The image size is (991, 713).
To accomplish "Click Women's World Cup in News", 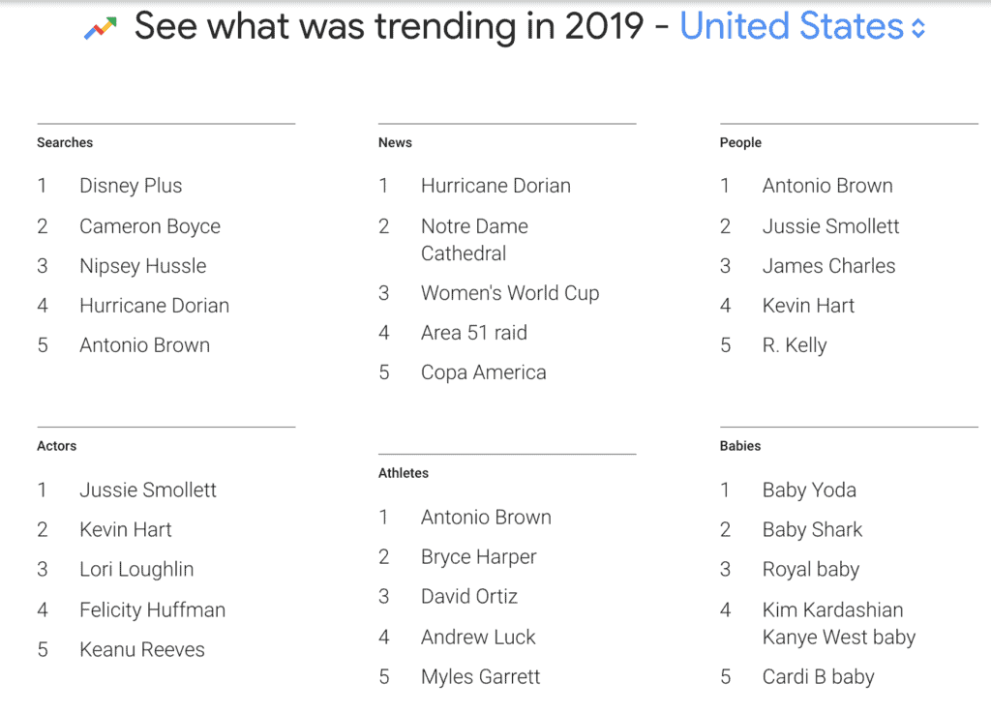I will 510,293.
